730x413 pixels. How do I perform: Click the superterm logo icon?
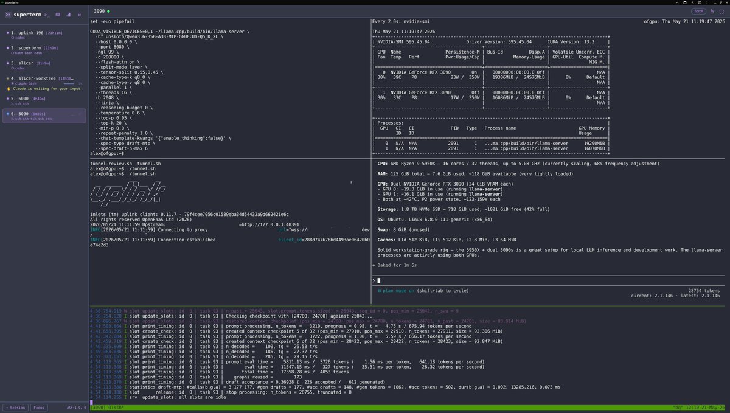[x=9, y=14]
